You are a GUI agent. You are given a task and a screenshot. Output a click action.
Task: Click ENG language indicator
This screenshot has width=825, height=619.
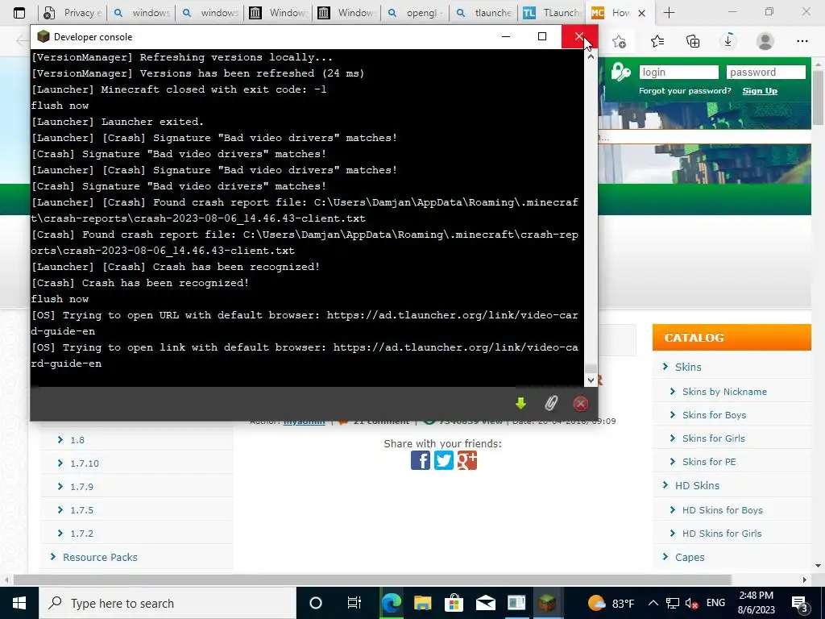pos(715,603)
